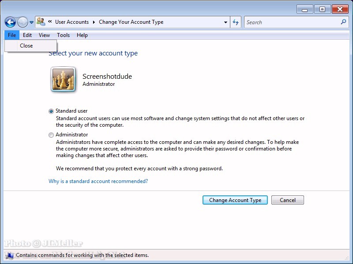Image resolution: width=353 pixels, height=264 pixels.
Task: Open the Help menu
Action: coord(82,35)
